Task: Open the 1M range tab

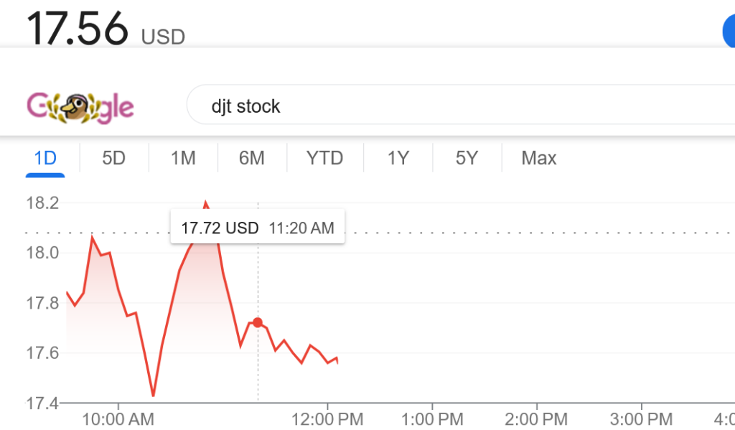Action: (x=183, y=158)
